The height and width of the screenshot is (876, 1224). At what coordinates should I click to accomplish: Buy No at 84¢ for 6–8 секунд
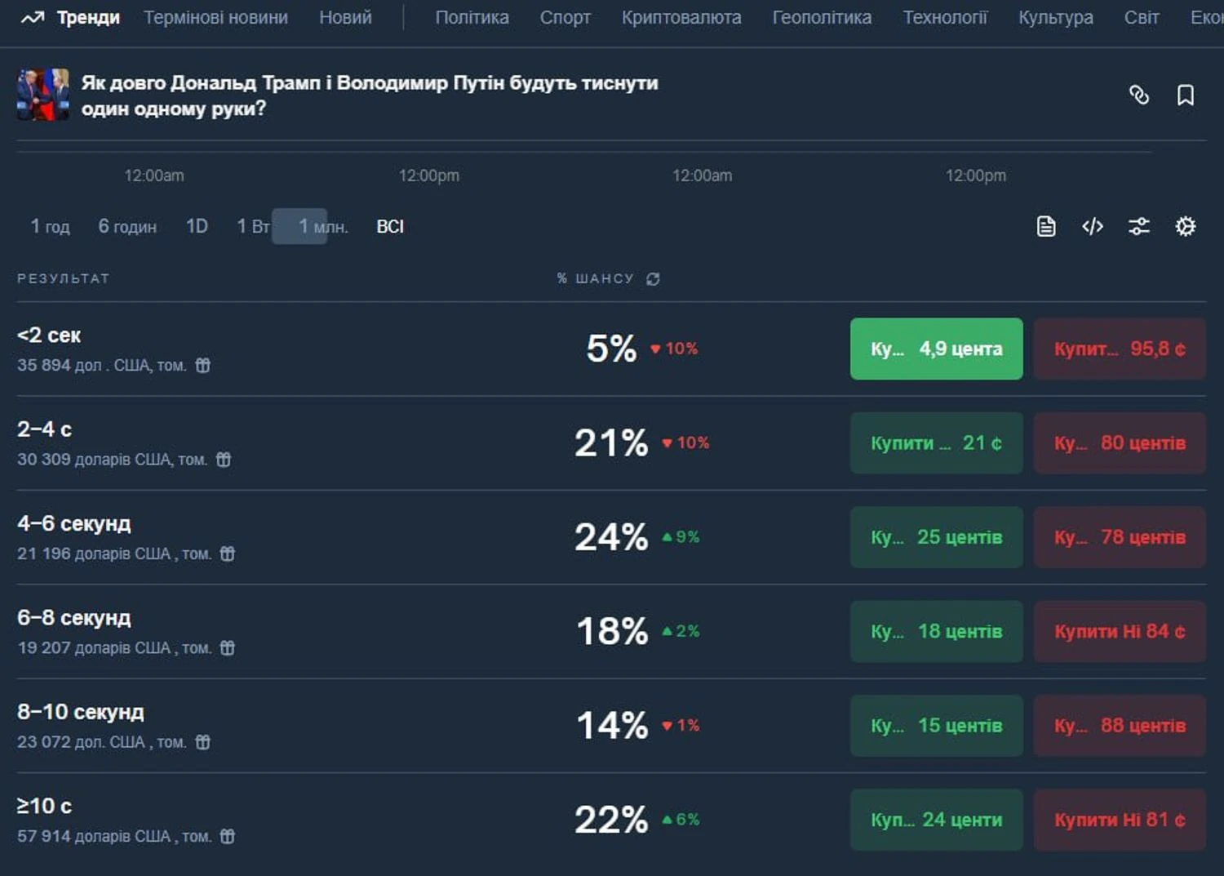(1119, 631)
